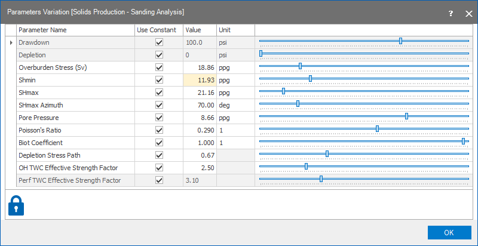Click the Poisson's Ratio slider handle
Viewport: 478px width, 246px height.
(377, 129)
